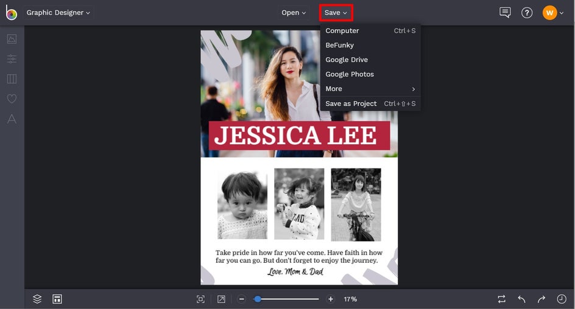Open the Graphics heart sidebar icon
Image resolution: width=575 pixels, height=309 pixels.
click(12, 99)
